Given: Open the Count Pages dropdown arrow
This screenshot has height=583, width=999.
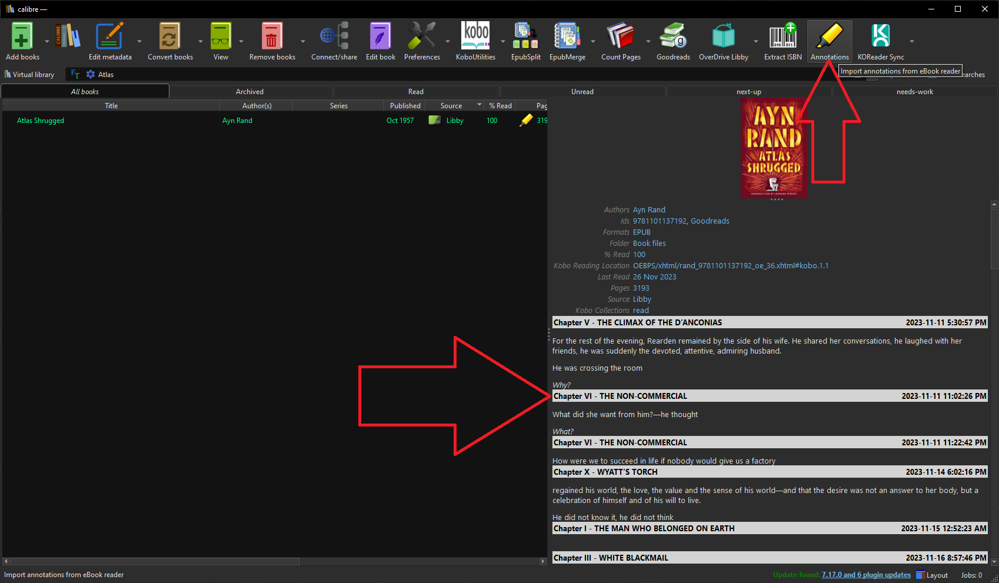Looking at the screenshot, I should coord(648,41).
